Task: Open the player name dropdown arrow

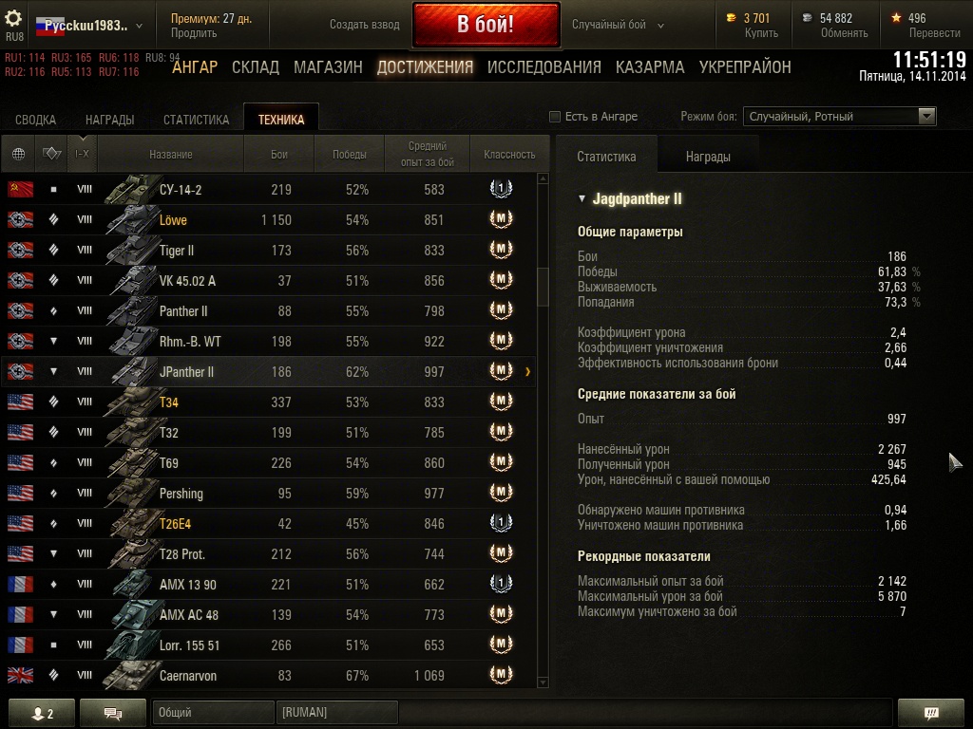Action: [x=139, y=26]
